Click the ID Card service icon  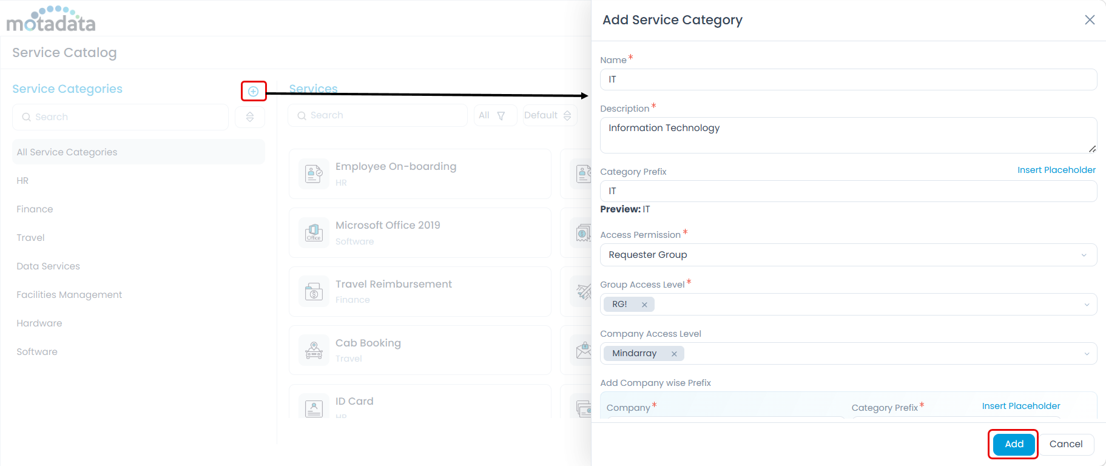[x=314, y=408]
